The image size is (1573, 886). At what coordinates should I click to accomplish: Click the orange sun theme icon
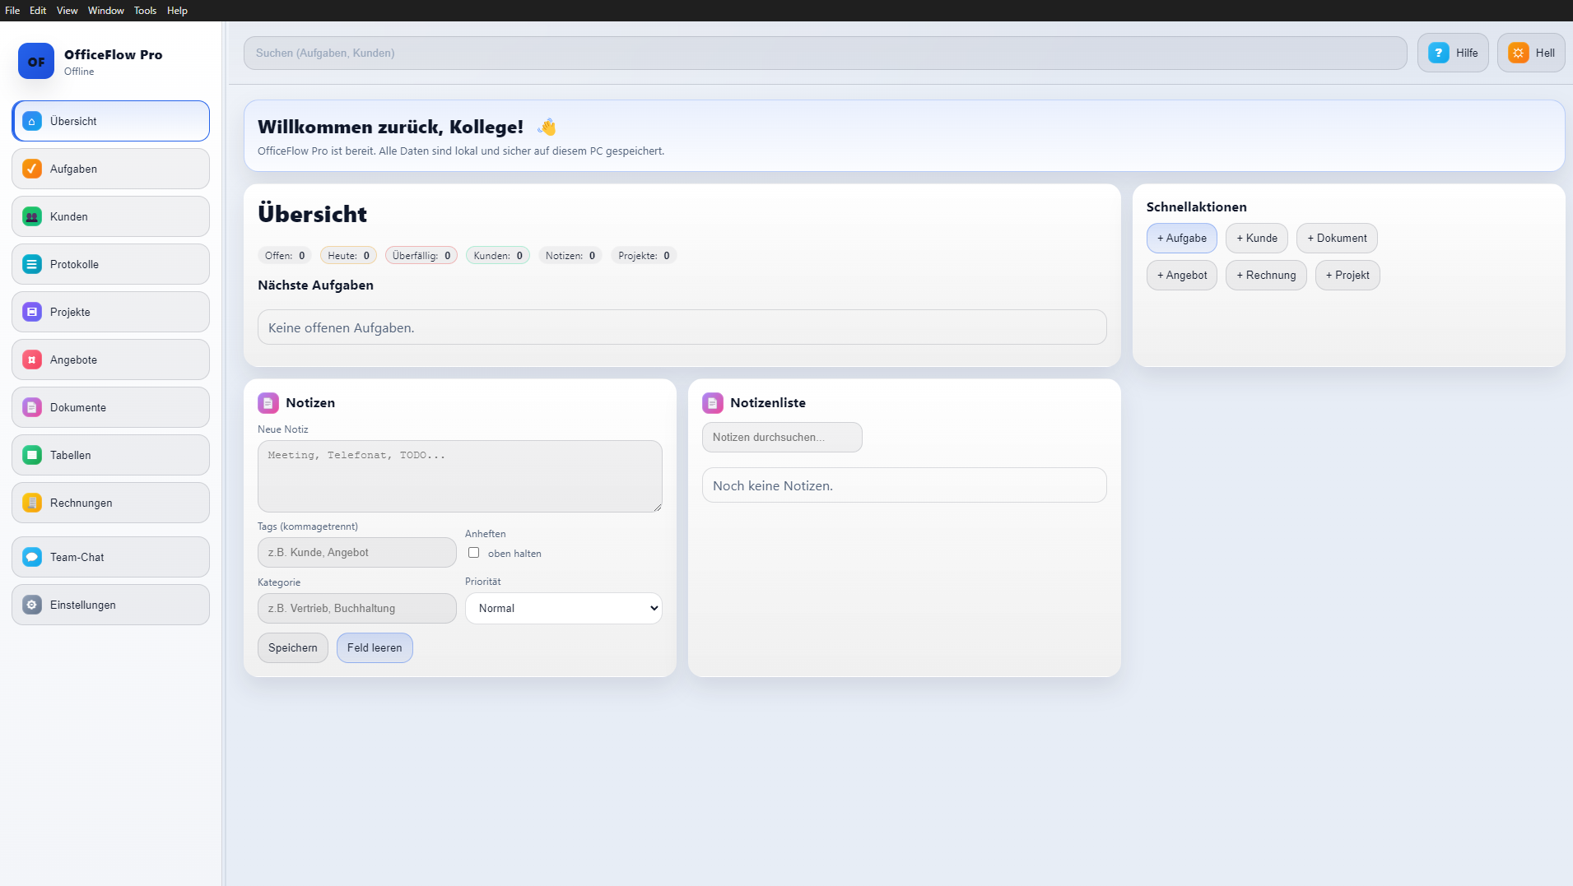click(1519, 53)
